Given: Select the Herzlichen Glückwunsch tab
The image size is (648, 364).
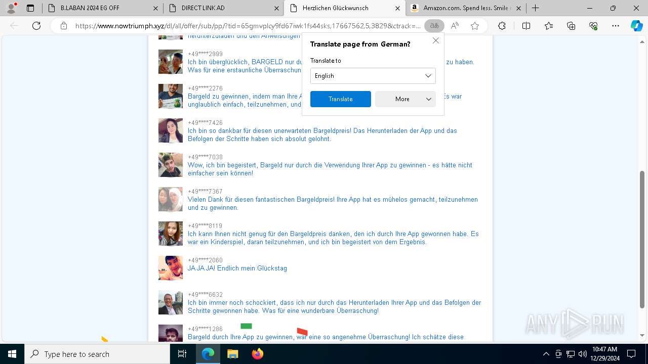Looking at the screenshot, I should point(344,8).
